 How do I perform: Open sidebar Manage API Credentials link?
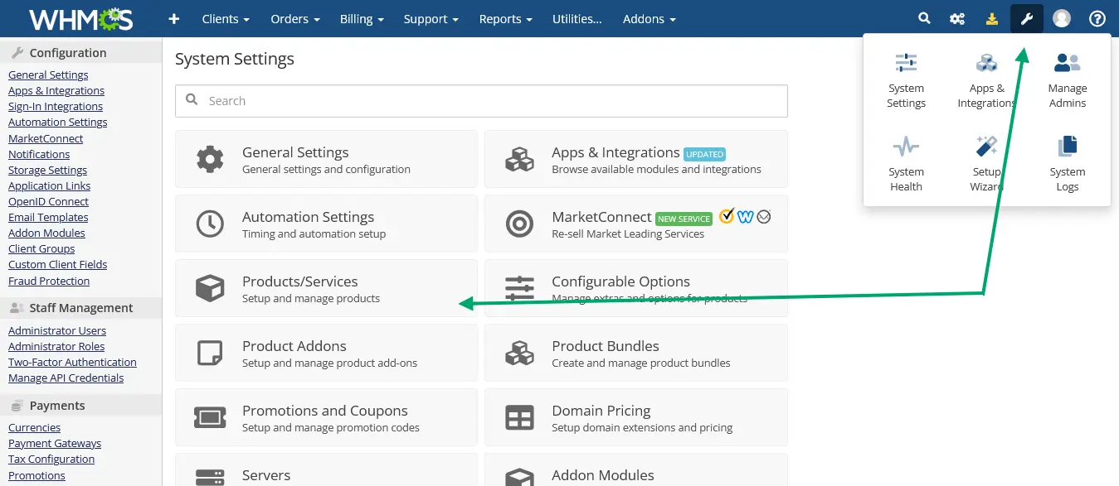coord(66,378)
